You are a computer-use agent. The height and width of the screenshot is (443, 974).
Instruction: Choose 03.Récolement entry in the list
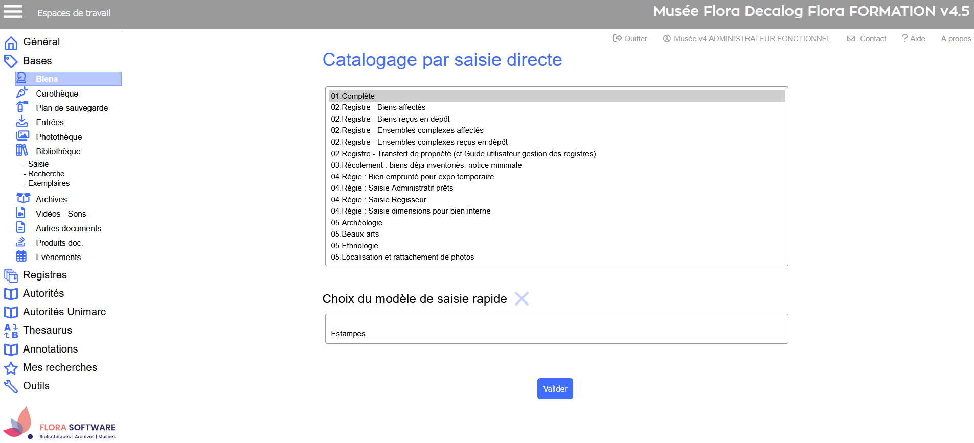[x=426, y=165]
